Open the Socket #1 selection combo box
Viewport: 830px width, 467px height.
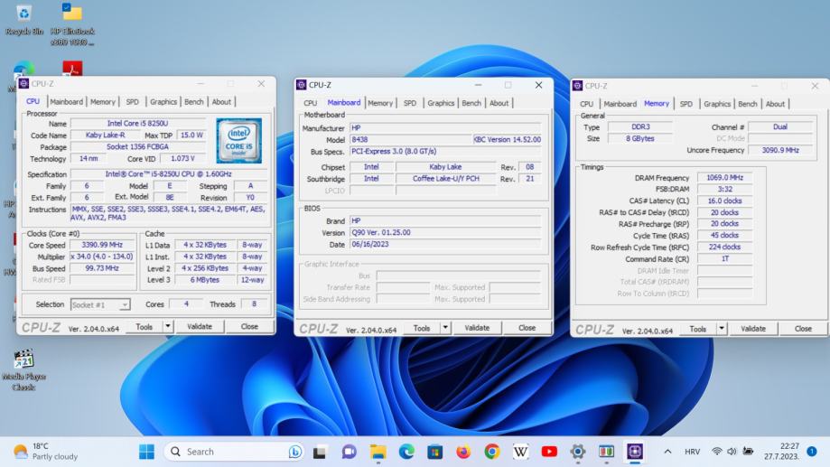[x=100, y=304]
